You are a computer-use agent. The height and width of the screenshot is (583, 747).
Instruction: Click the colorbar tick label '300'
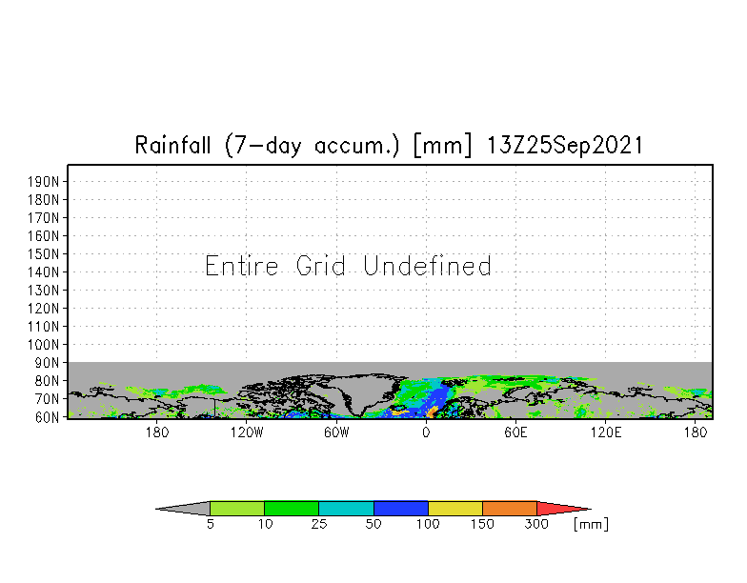tap(536, 524)
